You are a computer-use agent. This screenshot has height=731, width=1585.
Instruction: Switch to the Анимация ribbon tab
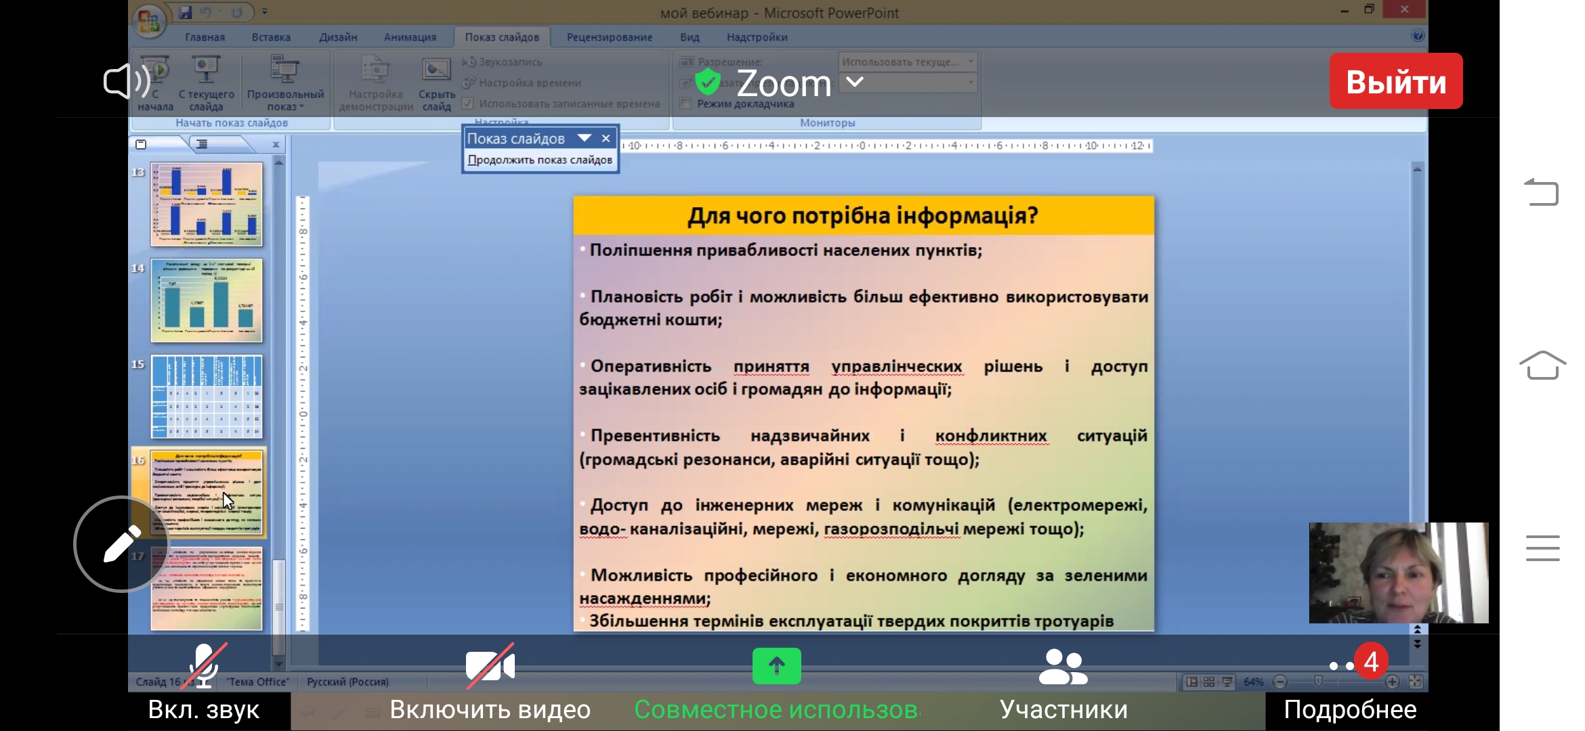pyautogui.click(x=410, y=37)
